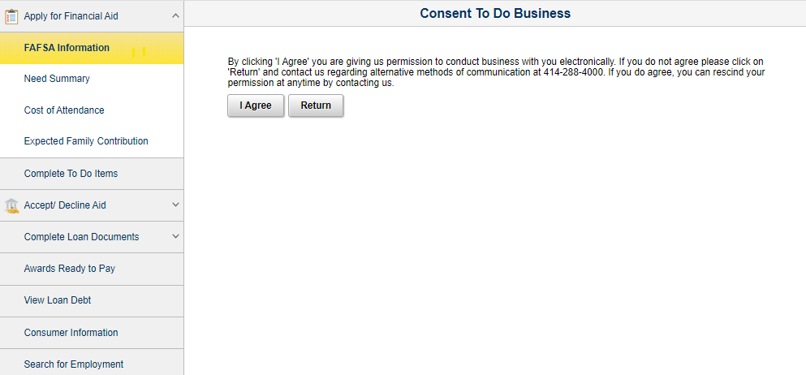Open FAFSA Information in the sidebar
The height and width of the screenshot is (375, 806).
[67, 48]
